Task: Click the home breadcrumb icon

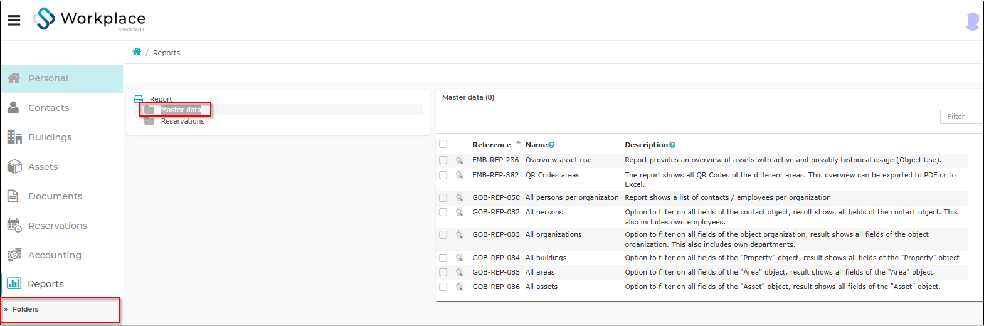Action: (x=137, y=52)
